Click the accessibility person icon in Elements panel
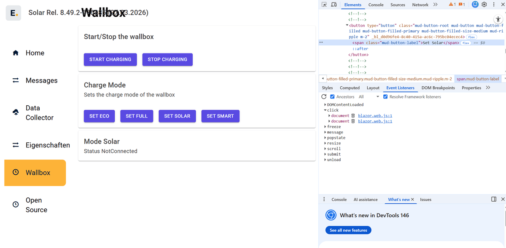The image size is (506, 248). [498, 19]
